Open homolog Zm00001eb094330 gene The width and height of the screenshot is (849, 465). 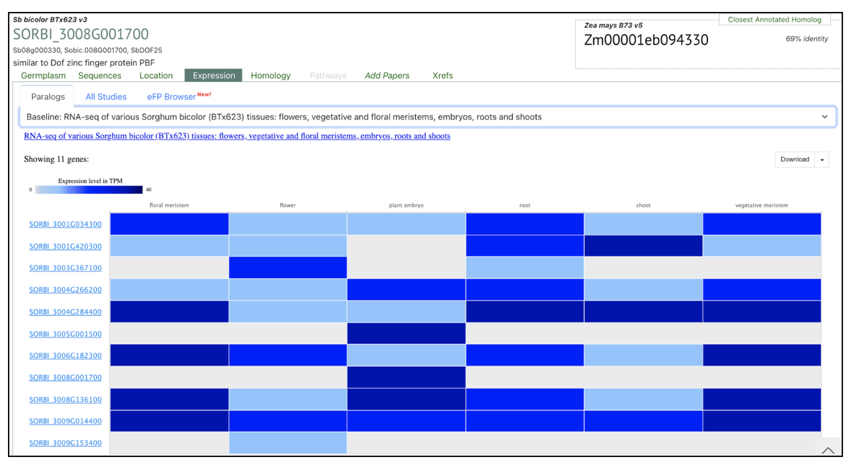click(x=646, y=40)
